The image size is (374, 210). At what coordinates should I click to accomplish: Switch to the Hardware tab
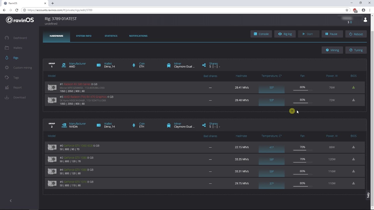click(x=56, y=36)
